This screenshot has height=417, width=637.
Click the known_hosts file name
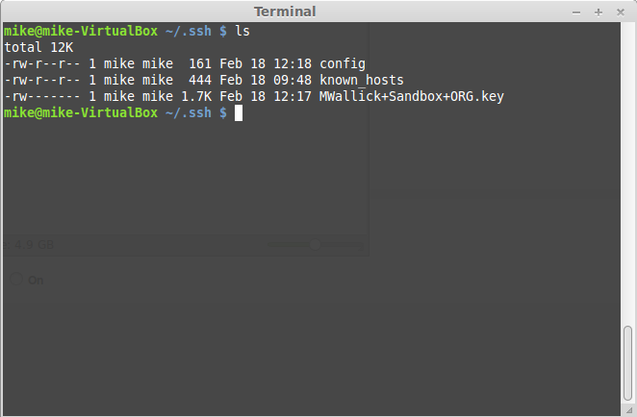coord(362,80)
